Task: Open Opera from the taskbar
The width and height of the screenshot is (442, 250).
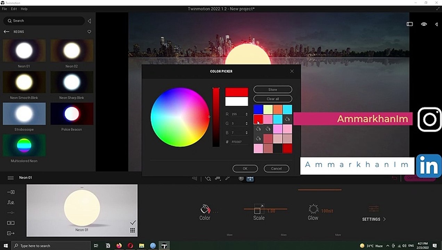Action: point(130,245)
